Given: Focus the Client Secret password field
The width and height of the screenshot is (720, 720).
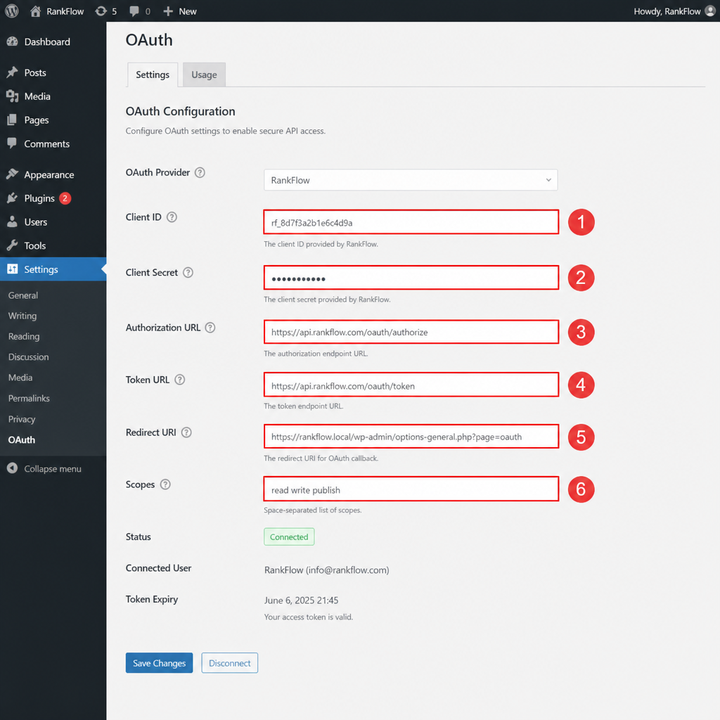Looking at the screenshot, I should tap(411, 278).
